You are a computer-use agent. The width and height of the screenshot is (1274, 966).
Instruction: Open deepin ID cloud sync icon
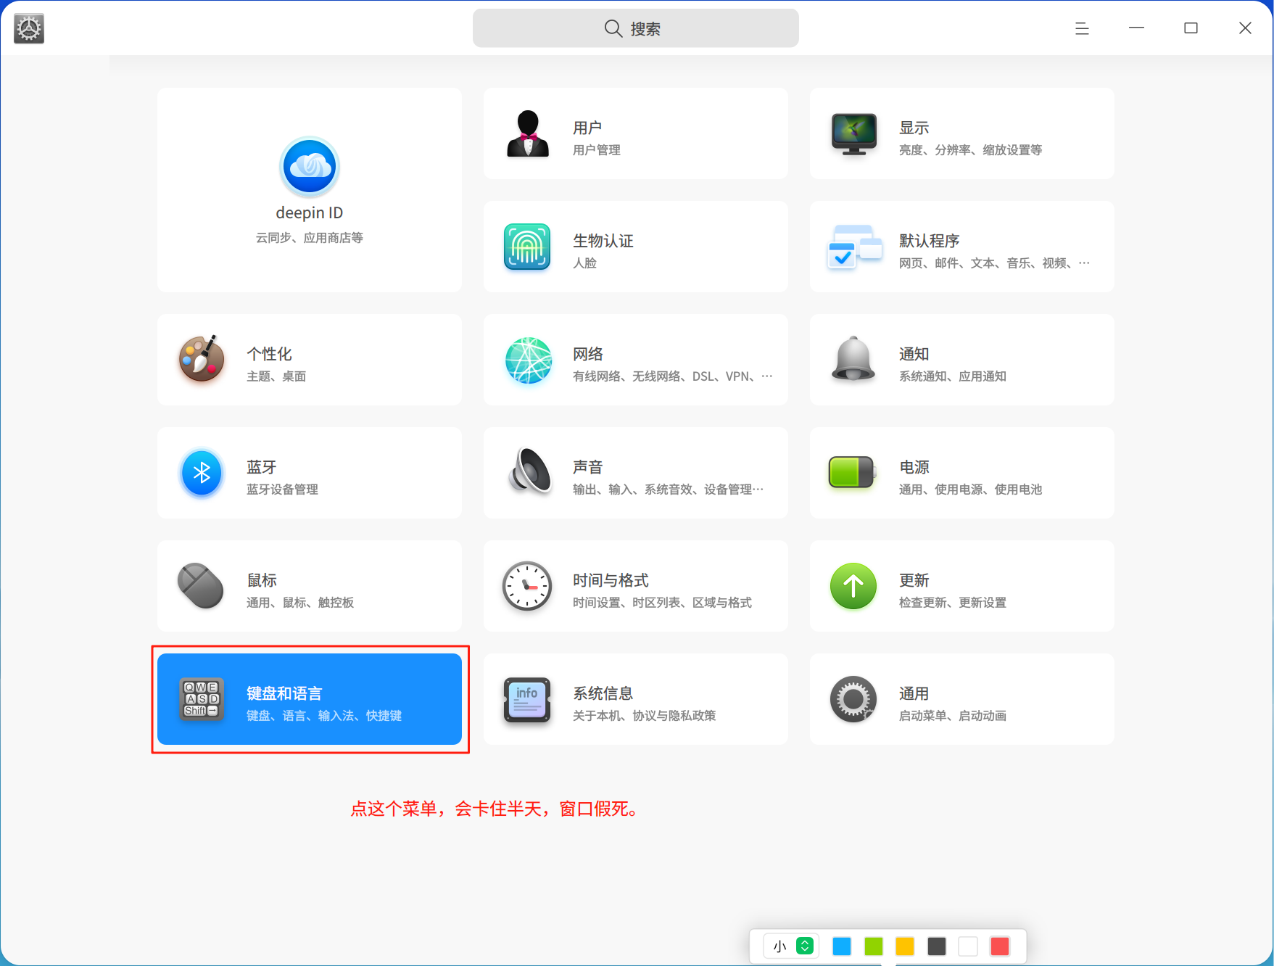[310, 167]
